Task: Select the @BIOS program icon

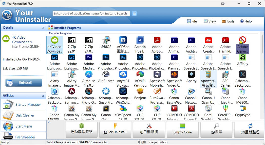Action: pyautogui.click(x=106, y=40)
